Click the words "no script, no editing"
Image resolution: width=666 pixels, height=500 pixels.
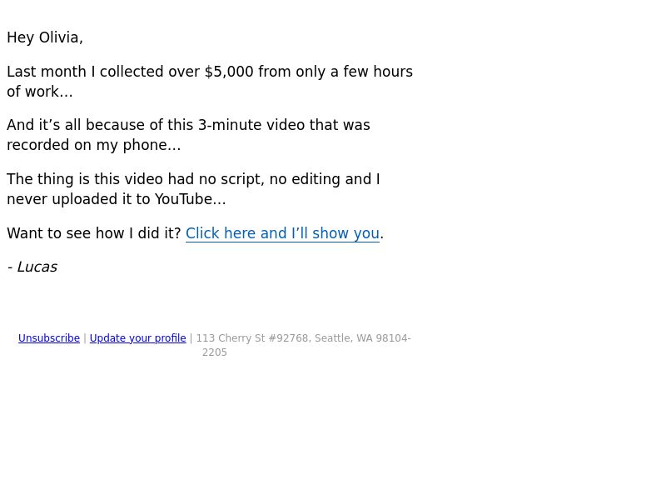[x=262, y=179]
